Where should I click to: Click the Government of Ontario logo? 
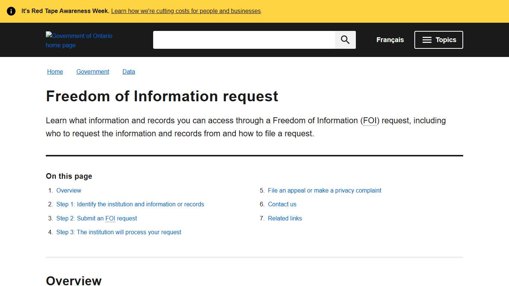click(x=79, y=40)
